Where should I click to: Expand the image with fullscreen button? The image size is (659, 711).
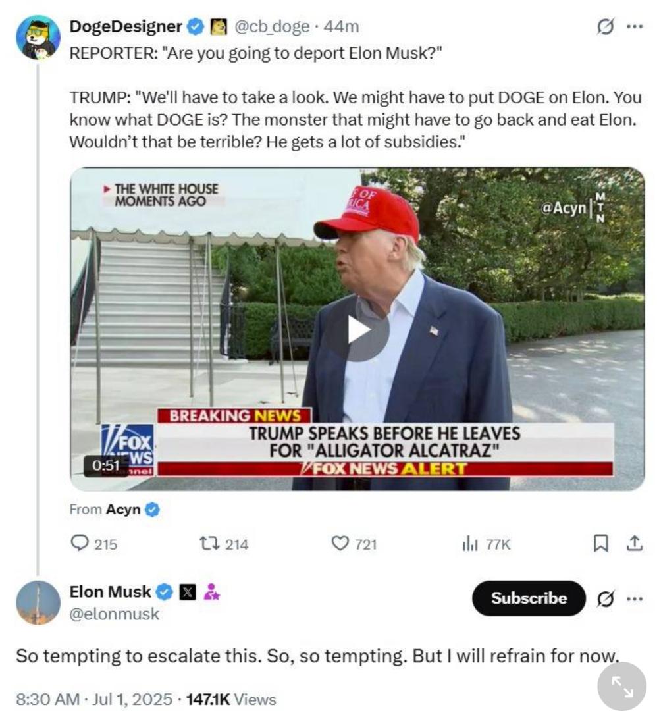click(621, 686)
